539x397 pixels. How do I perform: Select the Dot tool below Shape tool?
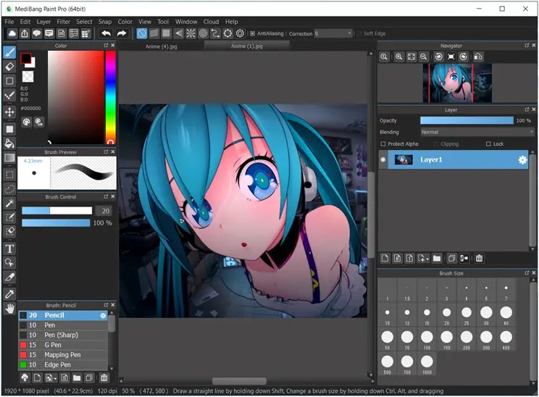(9, 95)
